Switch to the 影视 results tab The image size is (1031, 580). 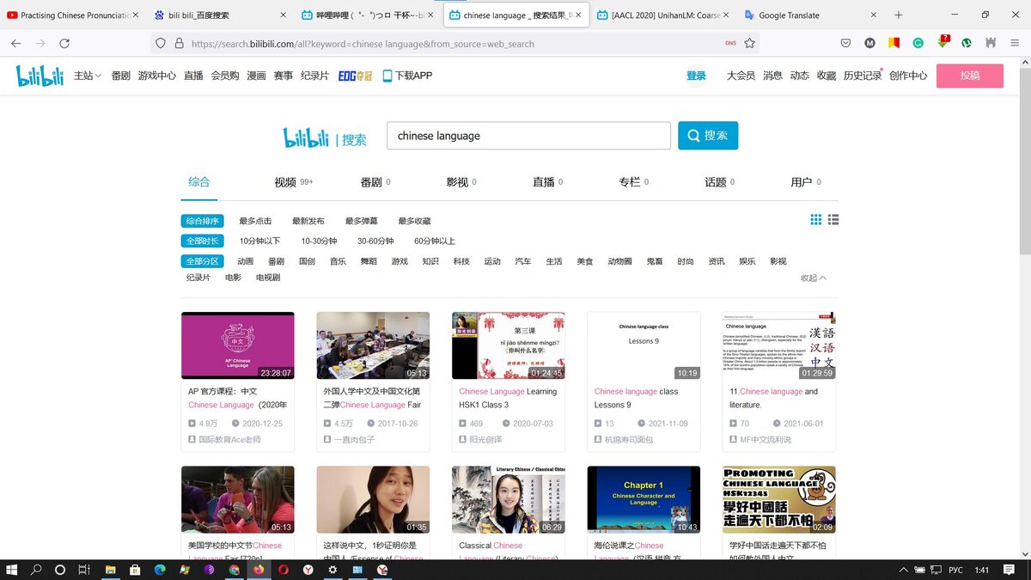click(x=461, y=182)
